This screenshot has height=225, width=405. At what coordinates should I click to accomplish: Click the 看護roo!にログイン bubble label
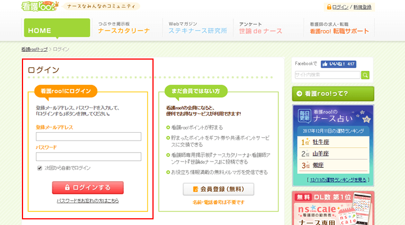[x=66, y=91]
